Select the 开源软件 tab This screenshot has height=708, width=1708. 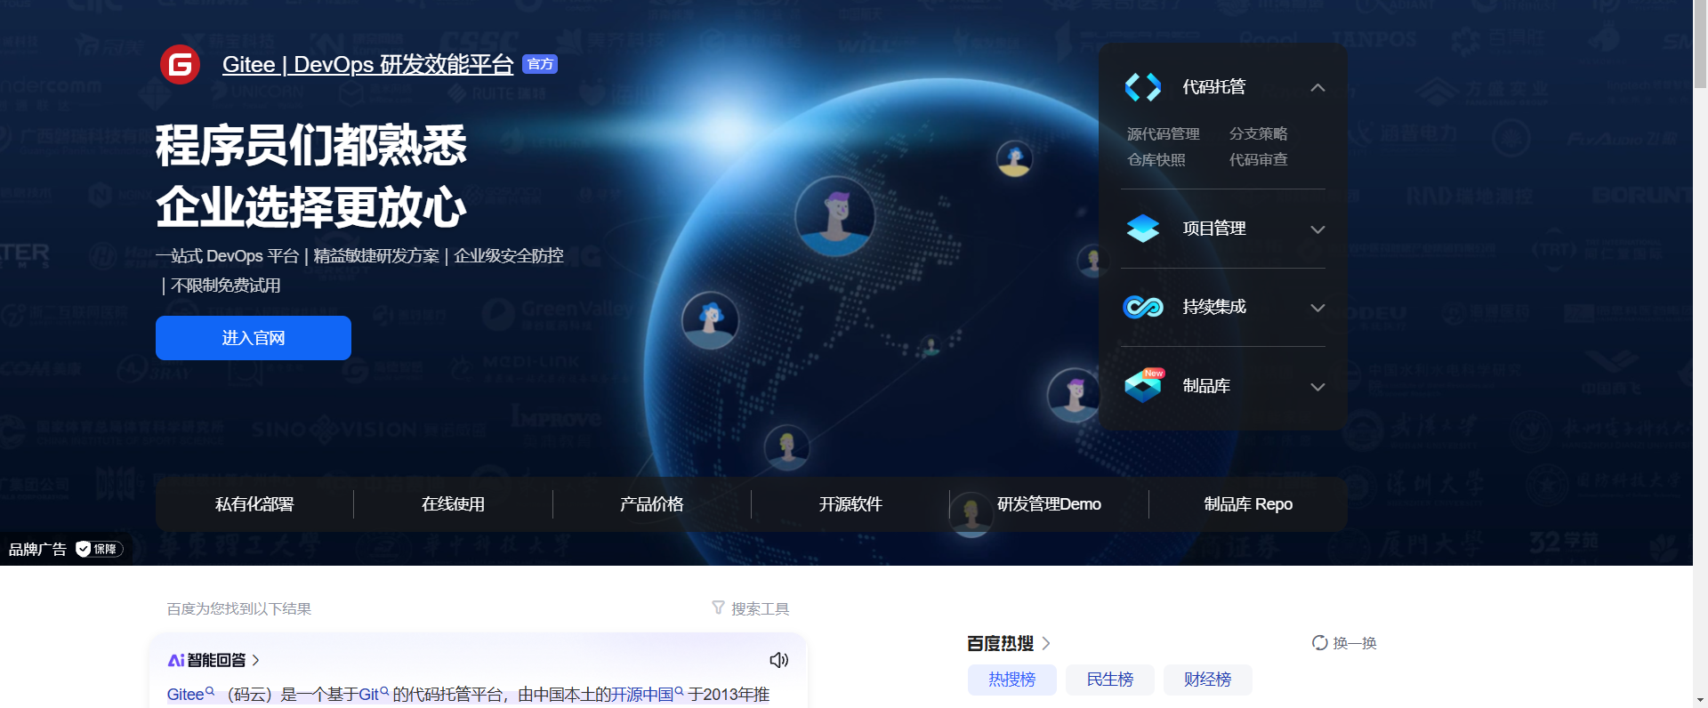point(850,504)
